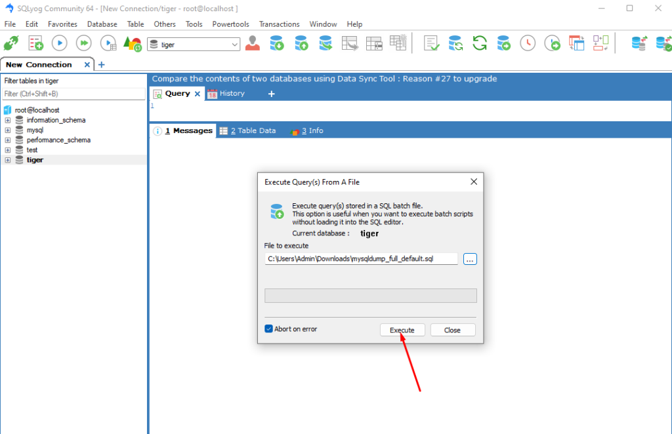
Task: Uncheck the Abort on error checkbox
Action: pos(268,329)
